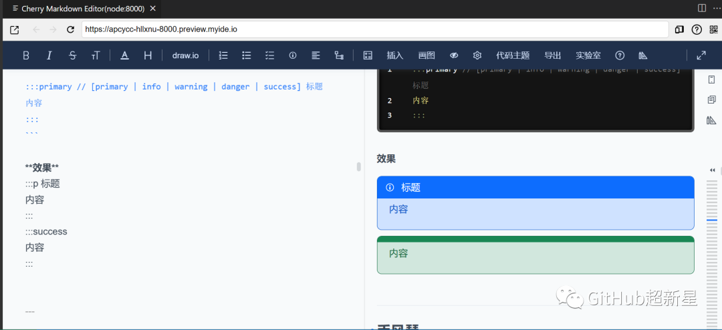Image resolution: width=722 pixels, height=330 pixels.
Task: Open the 代码主题 menu
Action: [x=513, y=55]
